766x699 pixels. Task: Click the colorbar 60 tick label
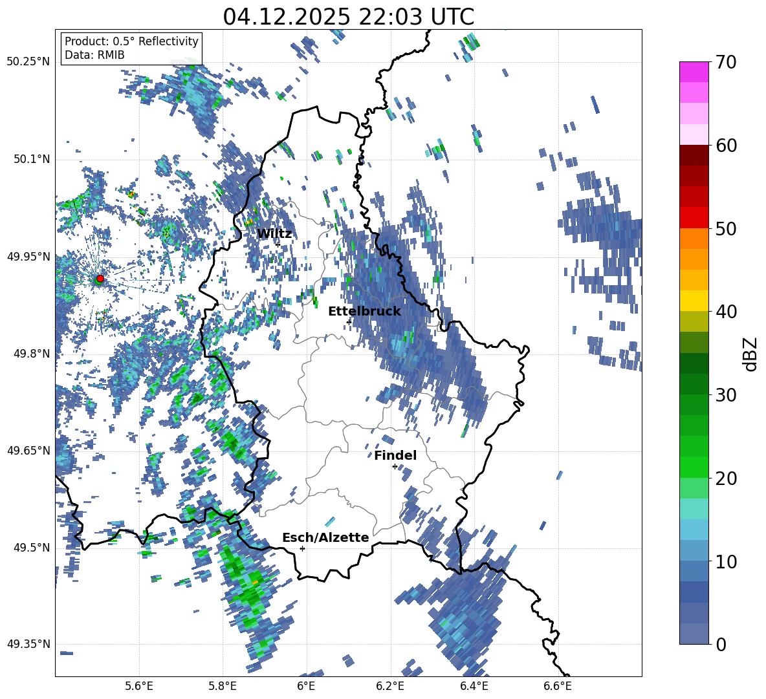[726, 145]
